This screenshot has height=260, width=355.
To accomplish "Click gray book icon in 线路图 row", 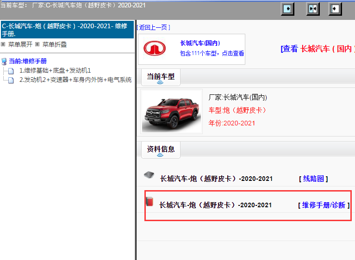I will [x=149, y=175].
